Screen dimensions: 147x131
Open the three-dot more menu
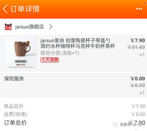tap(139, 9)
